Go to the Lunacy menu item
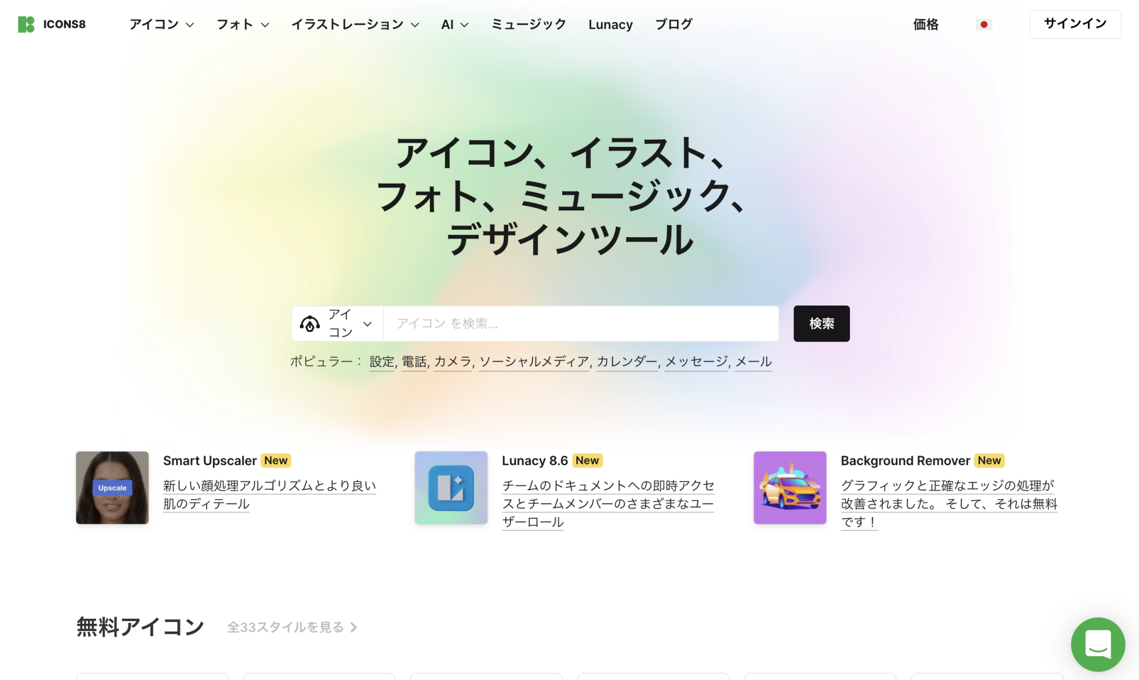 point(611,24)
